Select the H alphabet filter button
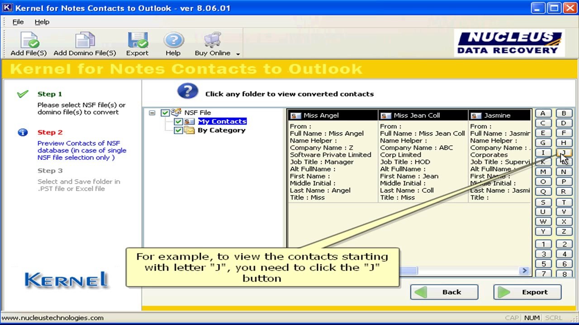This screenshot has width=579, height=325. pyautogui.click(x=564, y=143)
